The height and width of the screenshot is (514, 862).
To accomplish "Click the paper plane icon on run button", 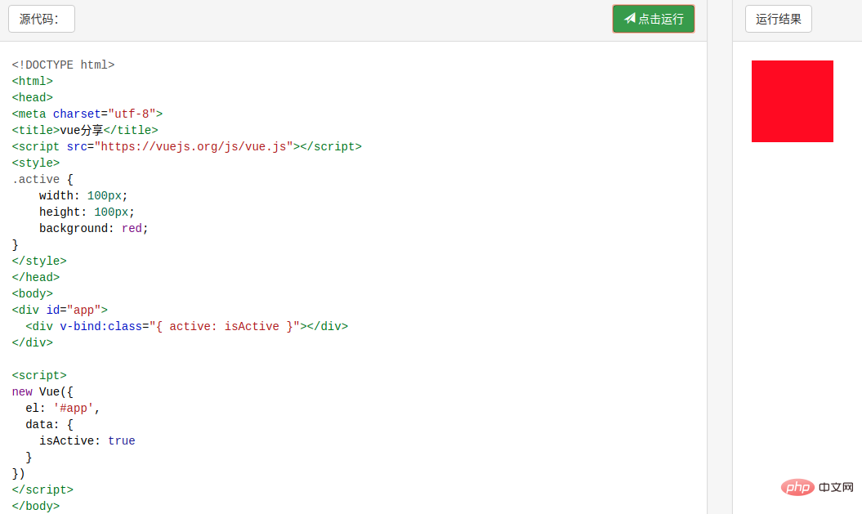I will click(x=630, y=18).
